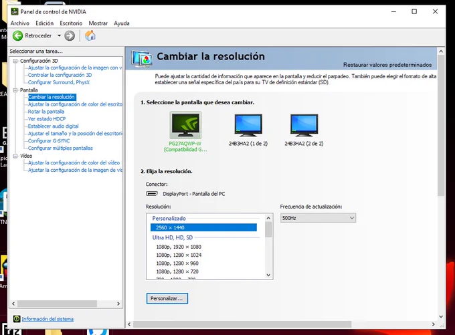The height and width of the screenshot is (335, 455).
Task: Click the Cambiar la resolución header icon
Action: pyautogui.click(x=142, y=59)
